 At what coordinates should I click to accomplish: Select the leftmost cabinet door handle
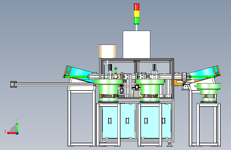click(110, 121)
